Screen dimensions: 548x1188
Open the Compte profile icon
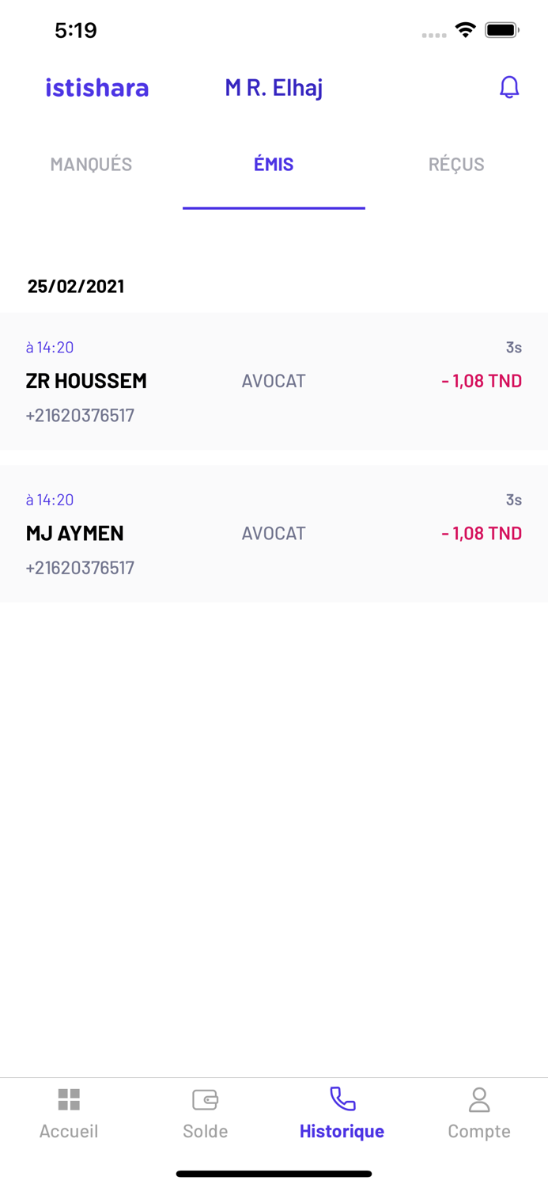click(479, 1099)
